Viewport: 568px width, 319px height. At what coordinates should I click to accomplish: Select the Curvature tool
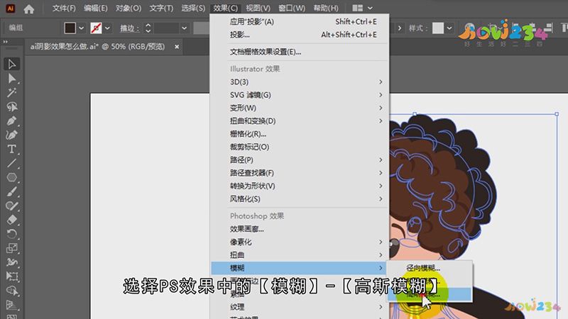(x=11, y=135)
